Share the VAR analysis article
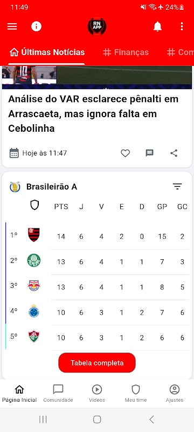 [174, 153]
